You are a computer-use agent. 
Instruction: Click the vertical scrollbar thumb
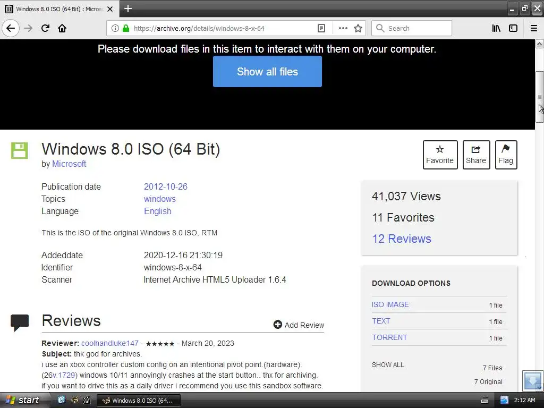[540, 97]
